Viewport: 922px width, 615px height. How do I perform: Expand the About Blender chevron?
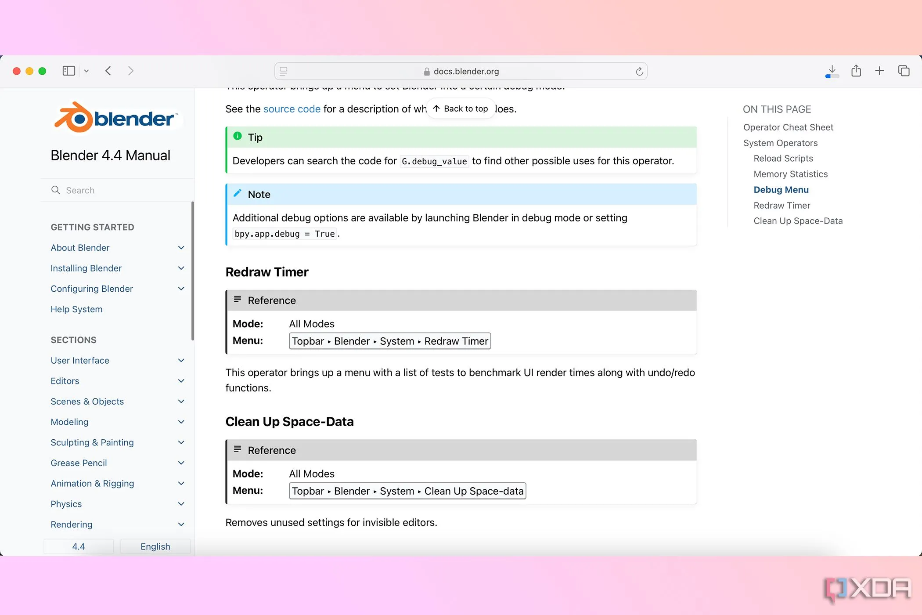coord(181,248)
